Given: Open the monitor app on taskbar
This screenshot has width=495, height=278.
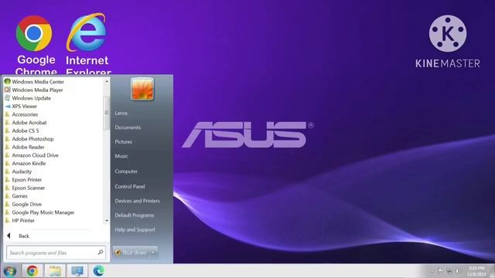Looking at the screenshot, I should tap(77, 271).
